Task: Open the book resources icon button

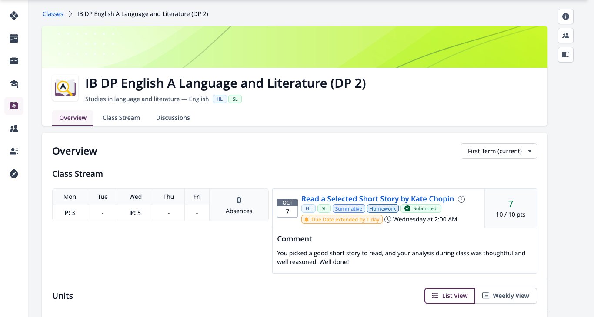Action: point(566,55)
